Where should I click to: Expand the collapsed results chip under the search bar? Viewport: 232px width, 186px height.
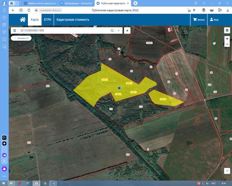[x=21, y=38]
